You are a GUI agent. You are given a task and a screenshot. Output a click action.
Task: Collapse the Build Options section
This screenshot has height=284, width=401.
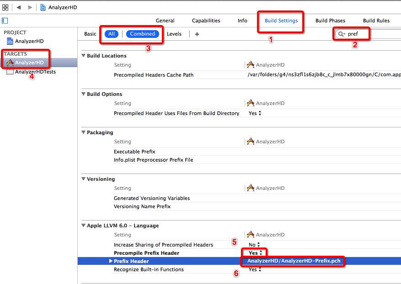pos(83,94)
